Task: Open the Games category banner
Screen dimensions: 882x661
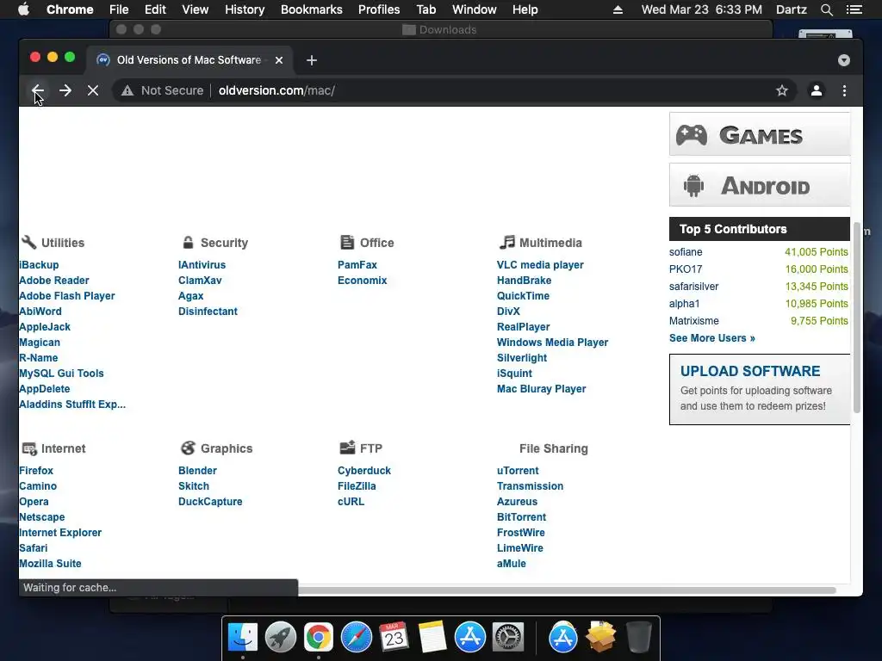Action: (760, 134)
